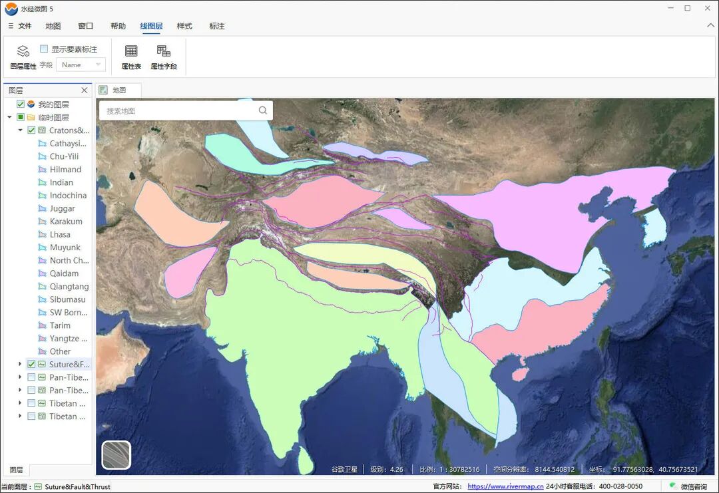Image resolution: width=719 pixels, height=493 pixels.
Task: Select the Yangtze layer icon
Action: [42, 339]
